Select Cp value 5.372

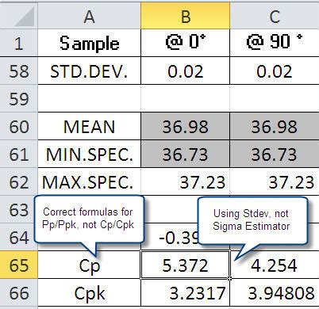point(186,265)
